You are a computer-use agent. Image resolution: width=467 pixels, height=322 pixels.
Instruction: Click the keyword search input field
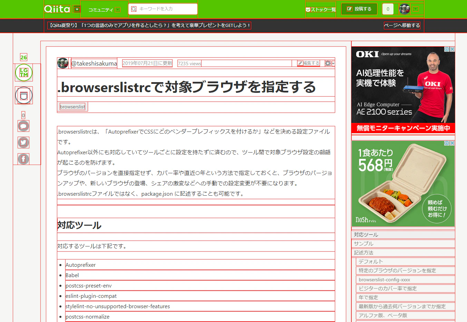(x=163, y=9)
